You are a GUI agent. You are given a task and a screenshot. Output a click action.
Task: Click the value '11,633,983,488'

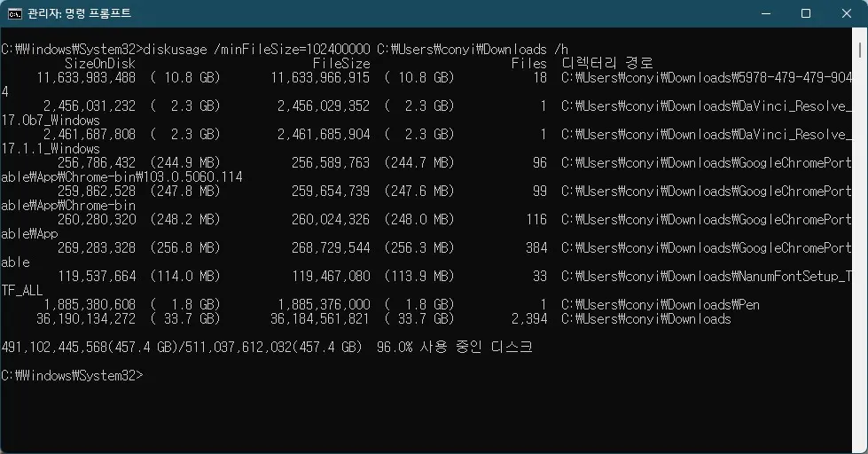pos(86,78)
